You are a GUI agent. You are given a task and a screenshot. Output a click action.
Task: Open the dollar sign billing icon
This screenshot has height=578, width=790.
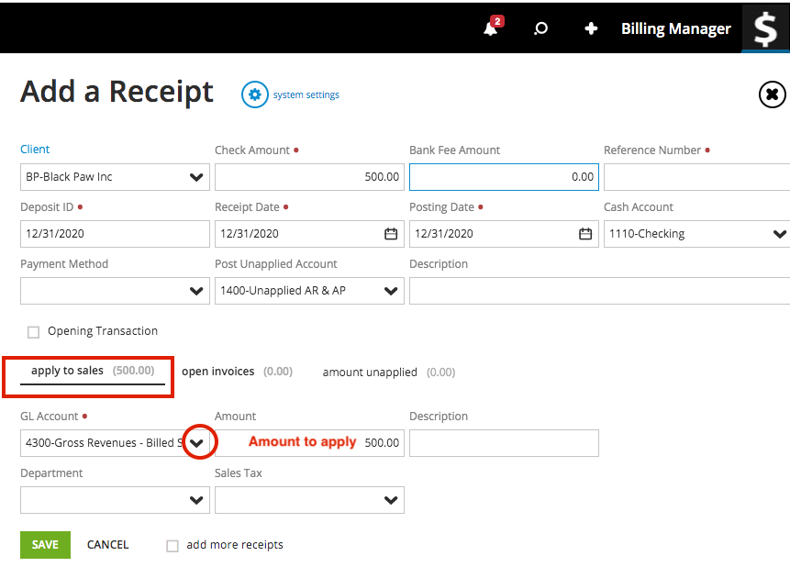[765, 28]
